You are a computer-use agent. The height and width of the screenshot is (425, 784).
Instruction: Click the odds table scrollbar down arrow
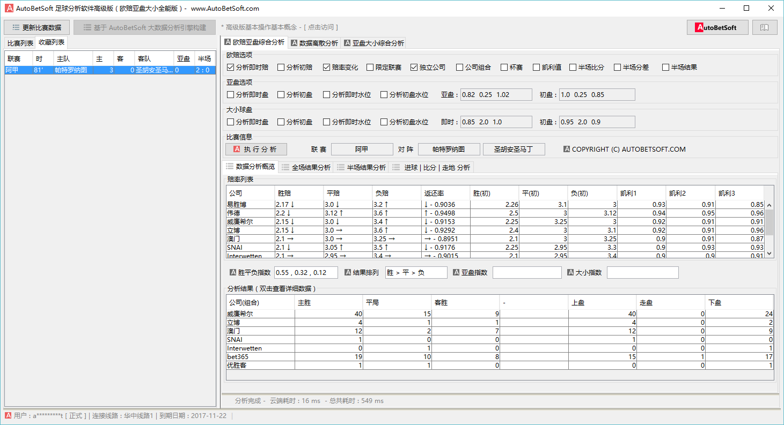769,253
